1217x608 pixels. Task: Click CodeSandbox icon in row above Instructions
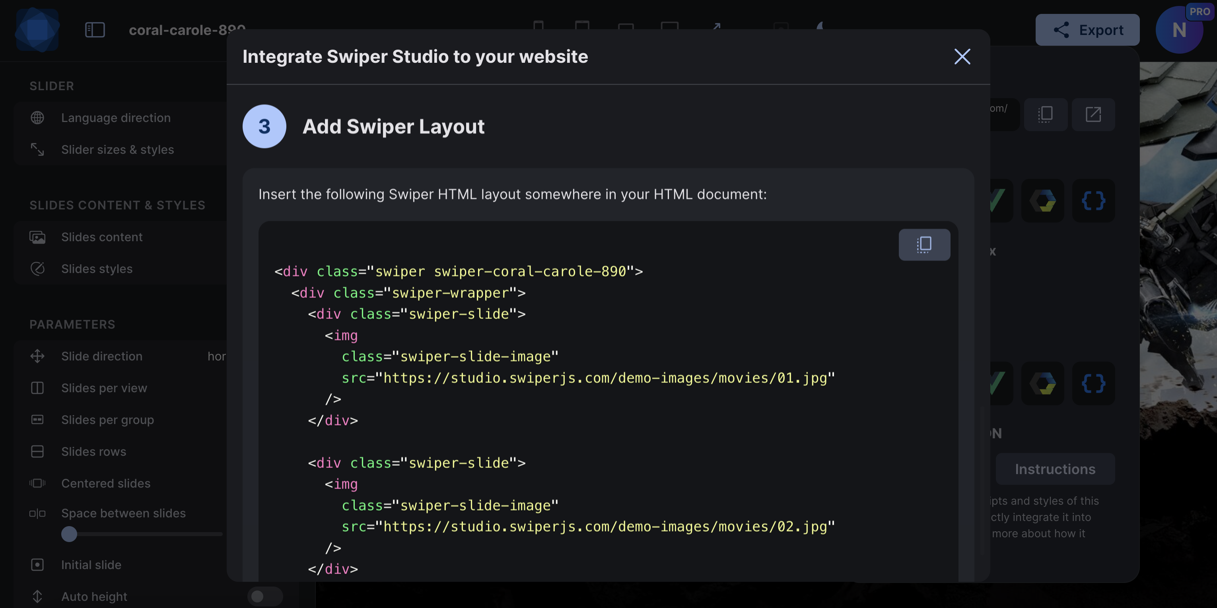[1042, 383]
